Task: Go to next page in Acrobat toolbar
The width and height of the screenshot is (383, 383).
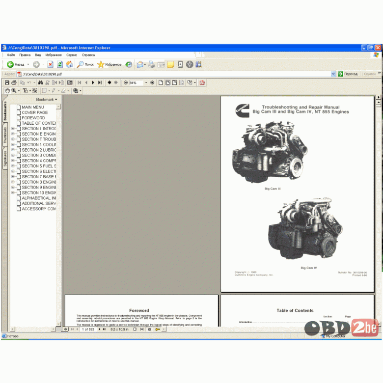Action: [93, 82]
